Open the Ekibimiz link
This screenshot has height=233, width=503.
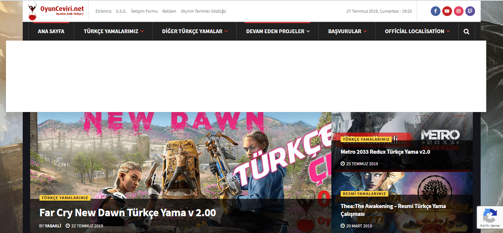pos(104,11)
